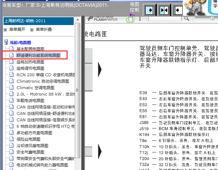Click the tree panel vertical scrollbar thumb
The height and width of the screenshot is (170, 218).
77,91
